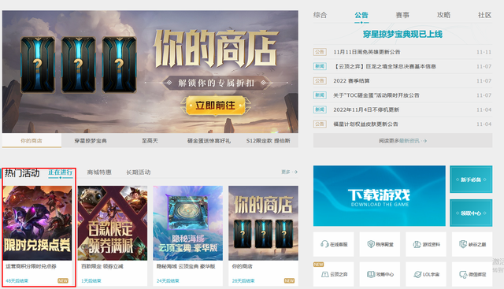Open the 你的商店 activity card thumbnail
Screen dimensions: 504x289
(263, 223)
